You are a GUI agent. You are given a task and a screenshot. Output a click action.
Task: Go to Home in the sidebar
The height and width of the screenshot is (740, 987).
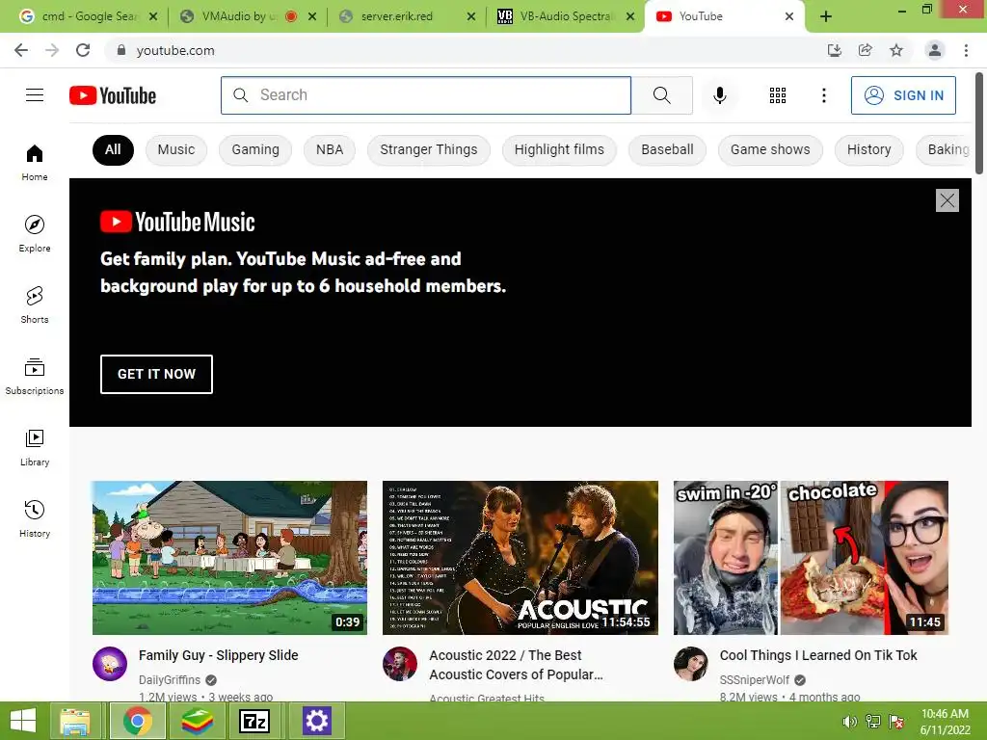35,162
